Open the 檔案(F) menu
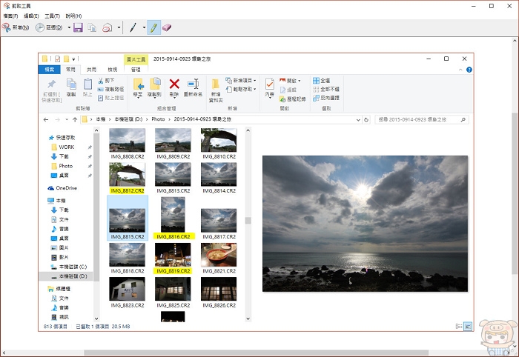 pos(12,16)
